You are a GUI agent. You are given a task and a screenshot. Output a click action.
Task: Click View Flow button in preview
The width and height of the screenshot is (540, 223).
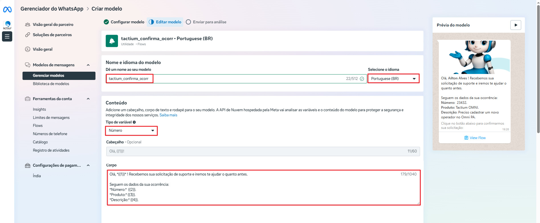(x=475, y=138)
